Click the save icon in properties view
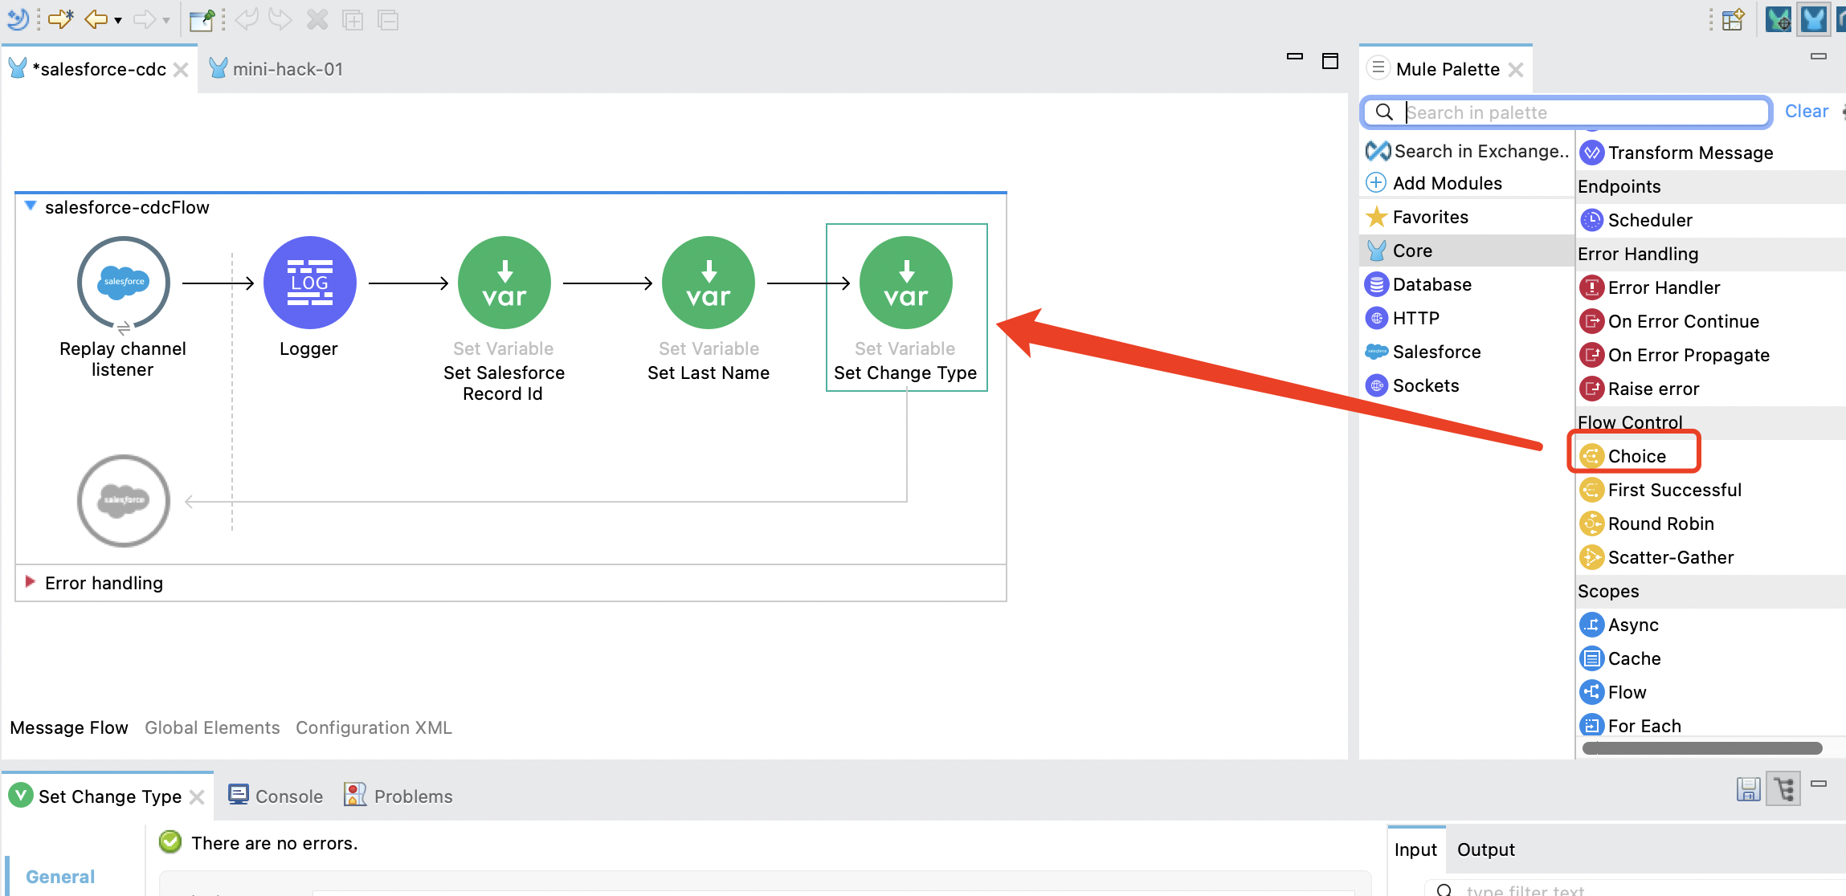This screenshot has width=1846, height=896. pyautogui.click(x=1748, y=789)
